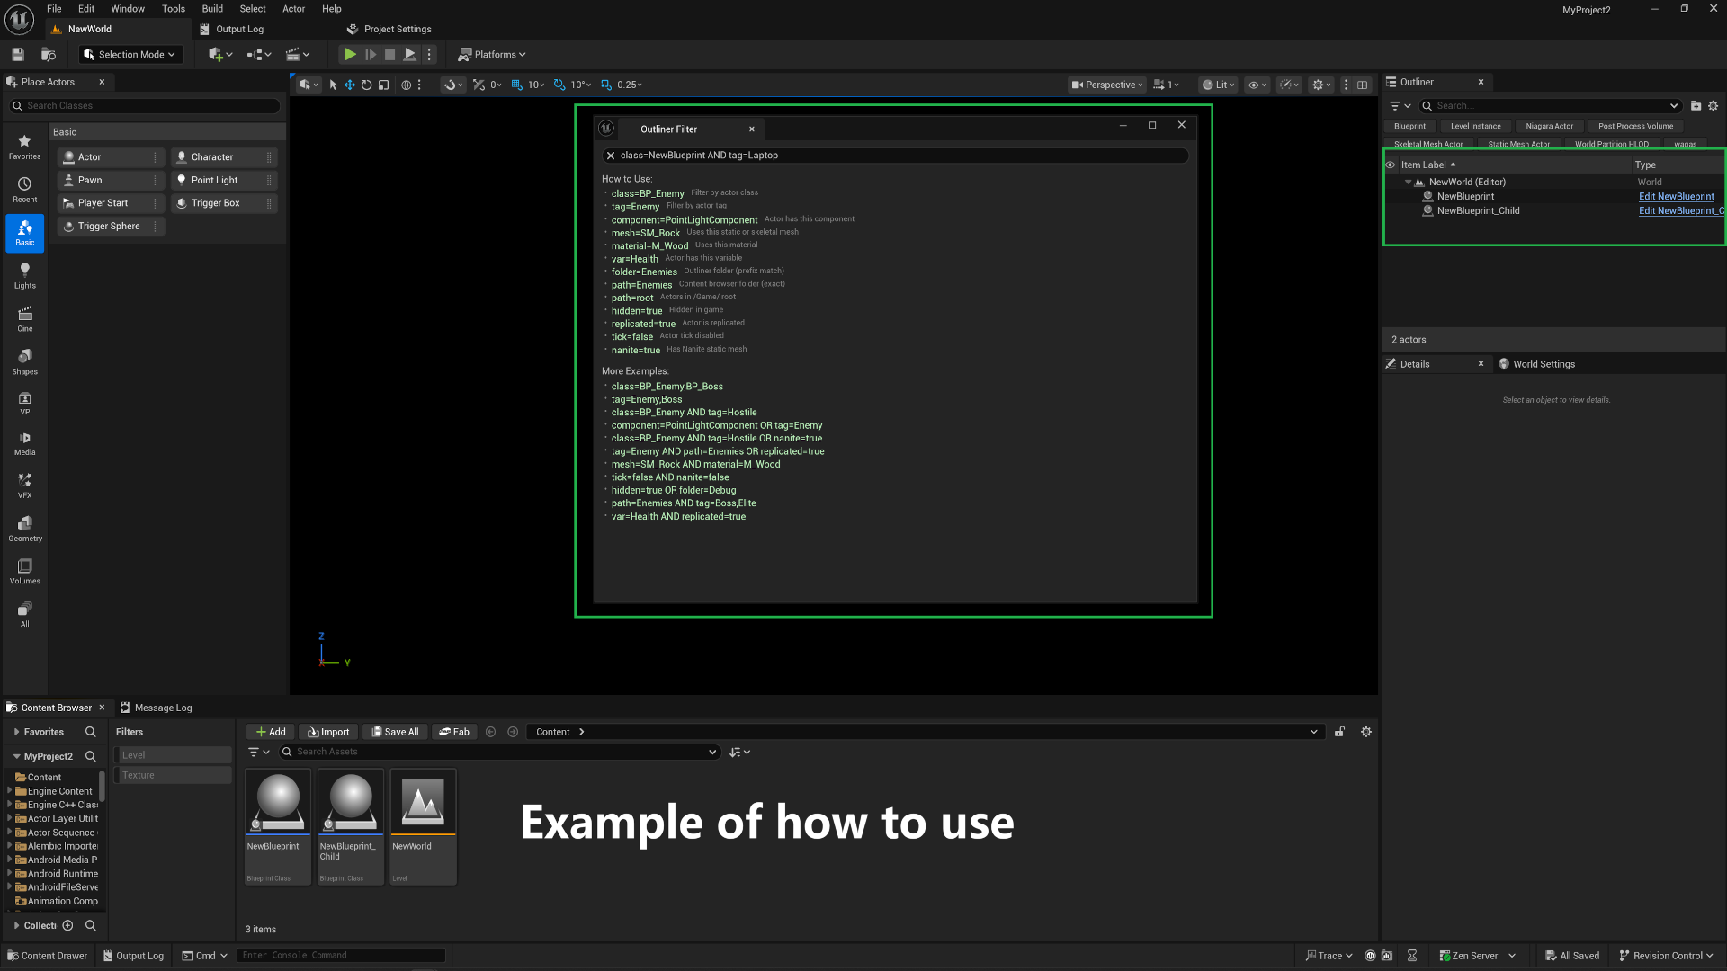Select the NewBlueprint_Child asset thumbnail
This screenshot has height=971, width=1727.
[351, 827]
